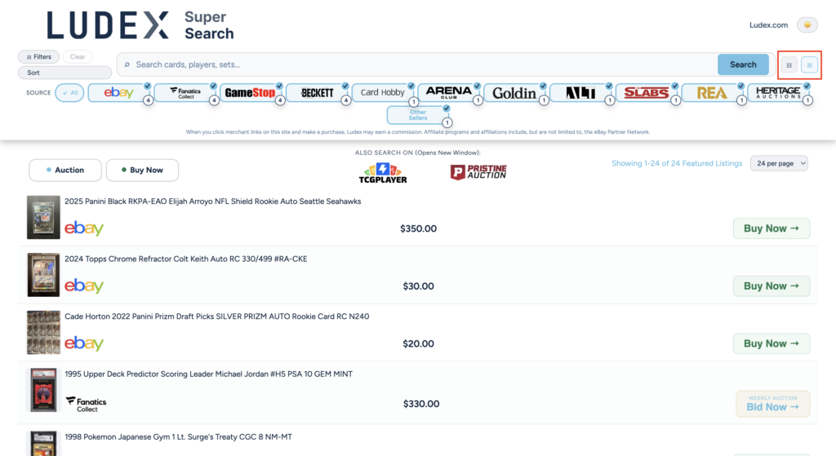Open 2024 Topps Chrome Colt Keith title
This screenshot has height=456, width=836.
tap(186, 259)
